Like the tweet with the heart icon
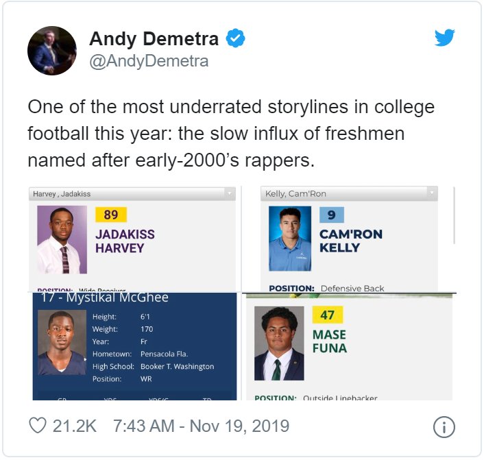 coord(38,425)
